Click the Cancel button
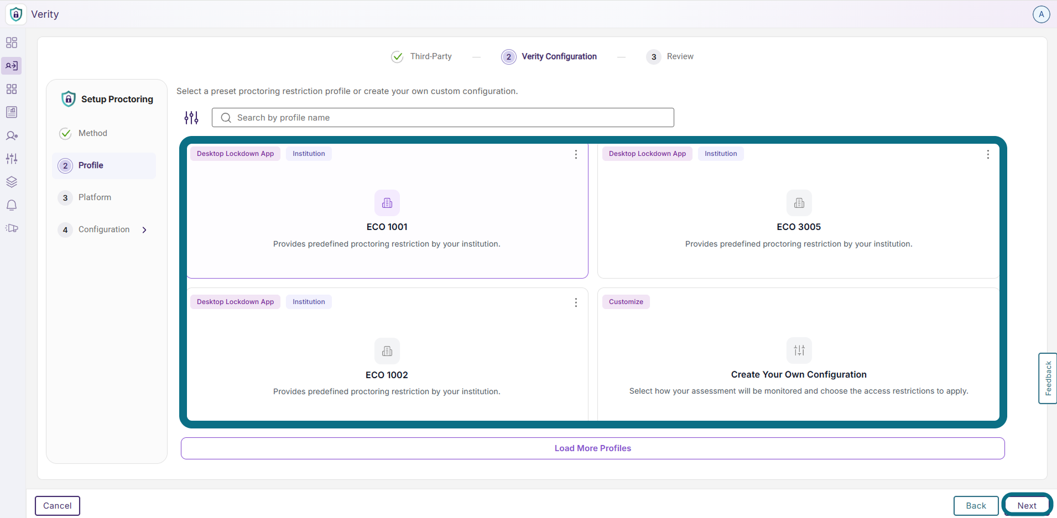The image size is (1057, 518). pos(58,506)
